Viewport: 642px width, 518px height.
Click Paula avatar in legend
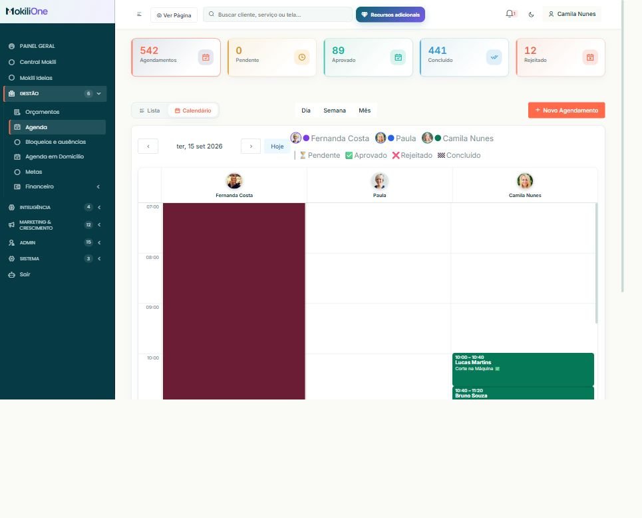tap(381, 138)
